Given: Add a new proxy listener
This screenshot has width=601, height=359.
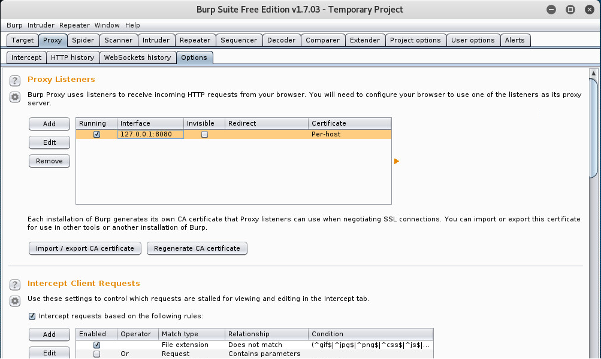Looking at the screenshot, I should pos(49,124).
